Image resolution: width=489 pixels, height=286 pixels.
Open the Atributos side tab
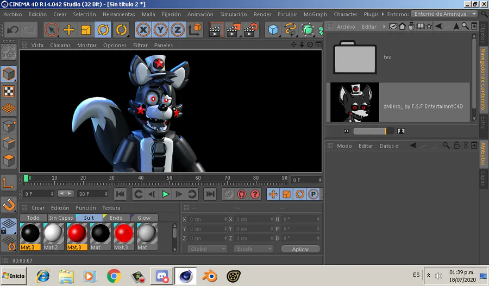coord(483,153)
